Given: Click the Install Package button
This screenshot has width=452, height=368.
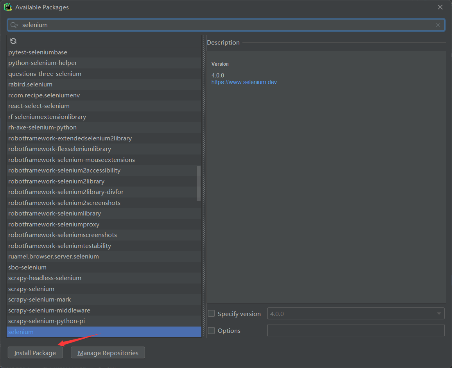Looking at the screenshot, I should [x=35, y=353].
